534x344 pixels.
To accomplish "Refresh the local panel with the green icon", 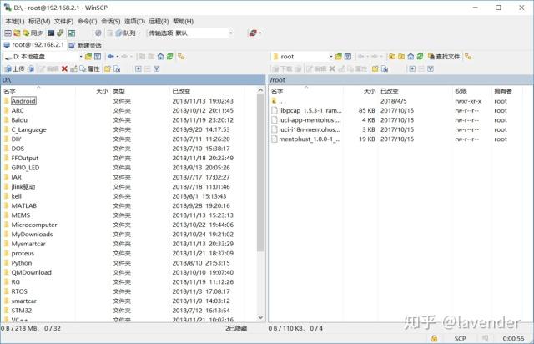I will coord(169,57).
